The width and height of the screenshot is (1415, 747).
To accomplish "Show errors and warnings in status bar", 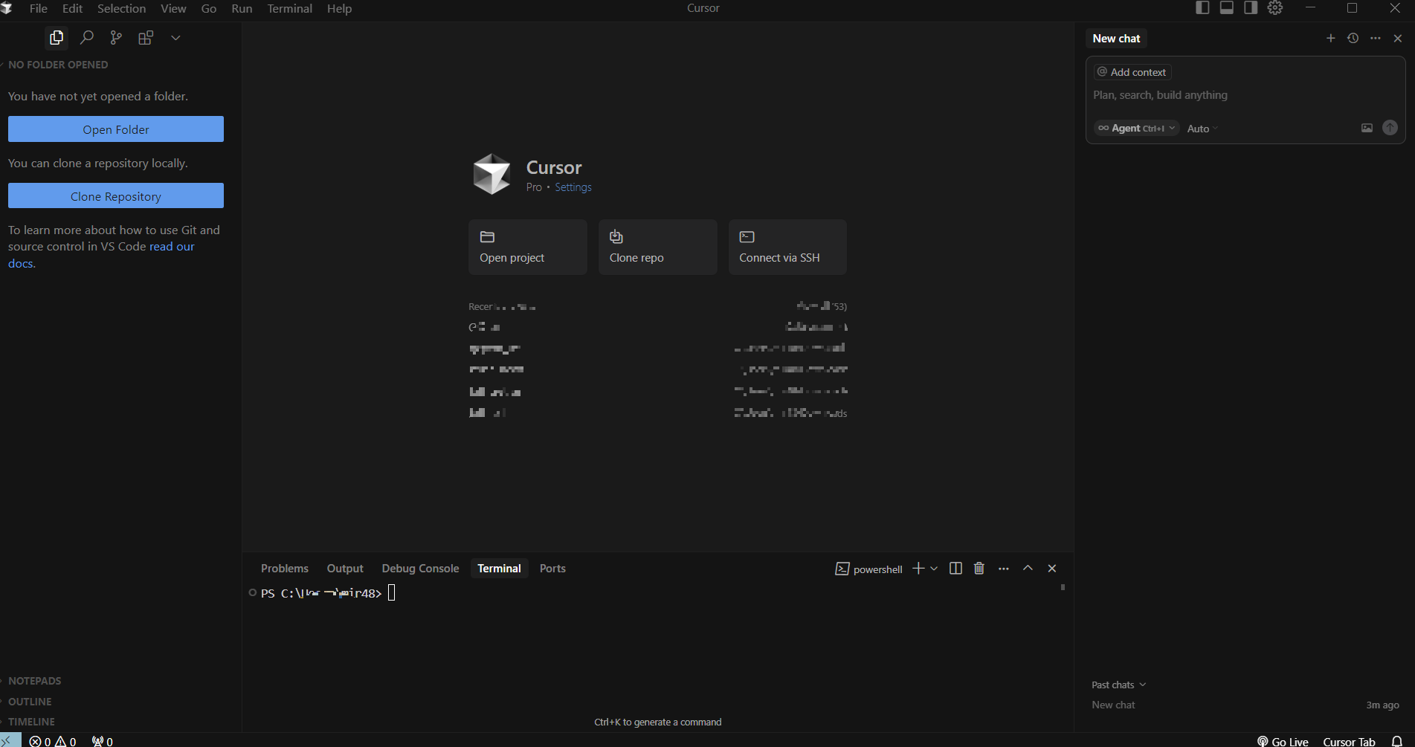I will pyautogui.click(x=53, y=741).
